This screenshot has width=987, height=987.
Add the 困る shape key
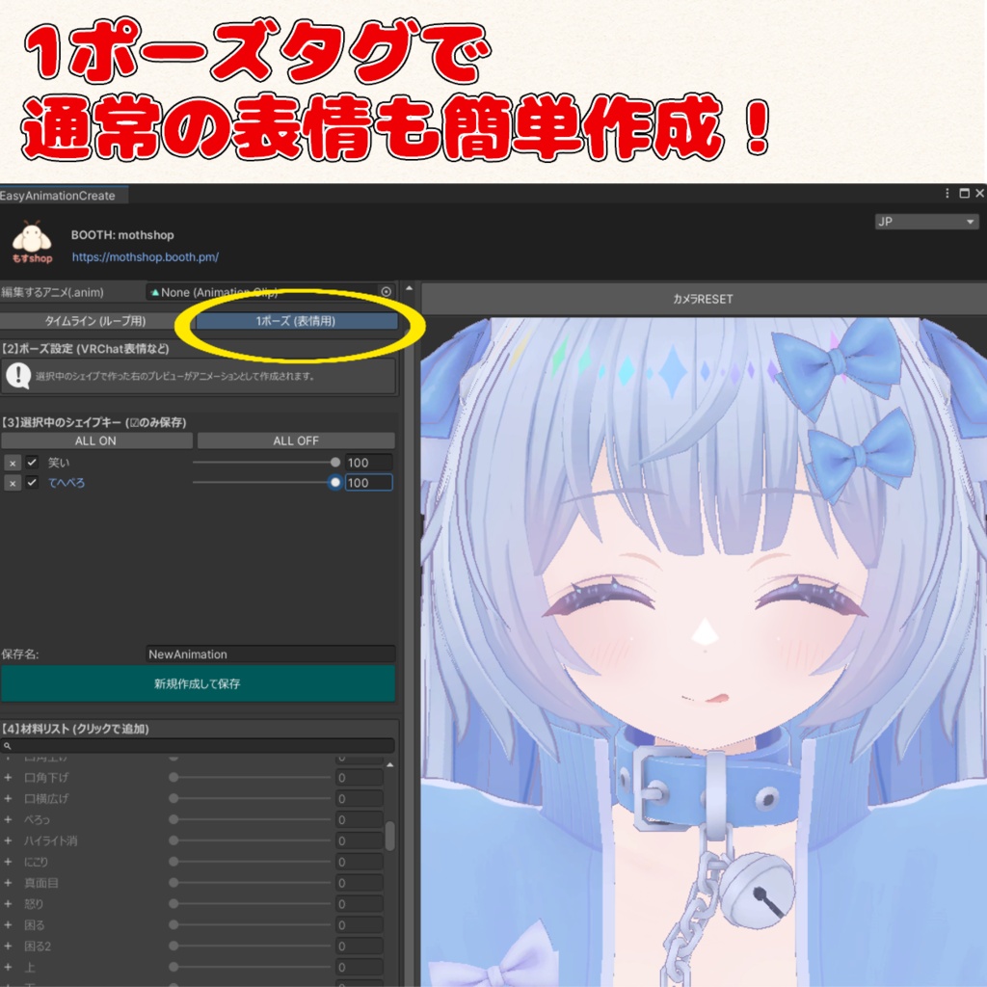pyautogui.click(x=8, y=924)
